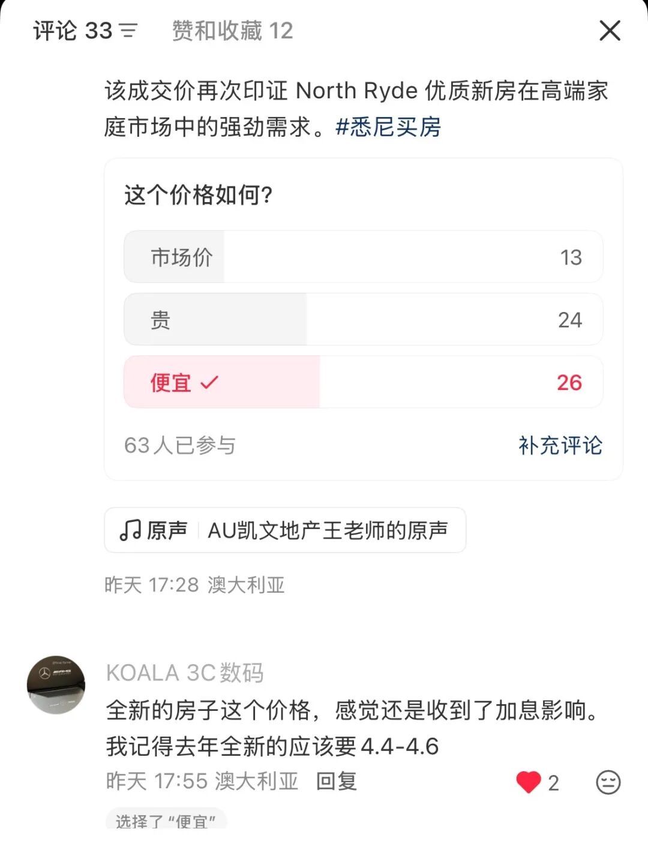648x841 pixels.
Task: Tap the 63人已参与 participant count
Action: pos(180,445)
